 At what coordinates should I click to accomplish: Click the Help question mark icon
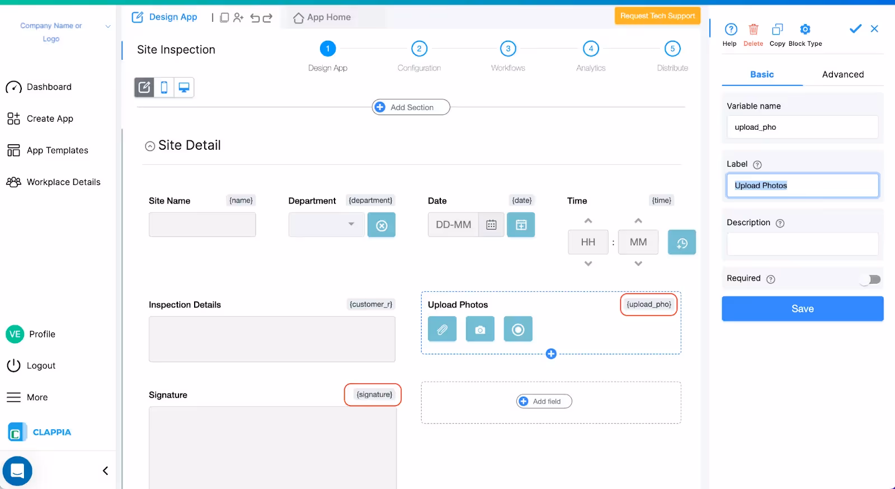click(731, 29)
